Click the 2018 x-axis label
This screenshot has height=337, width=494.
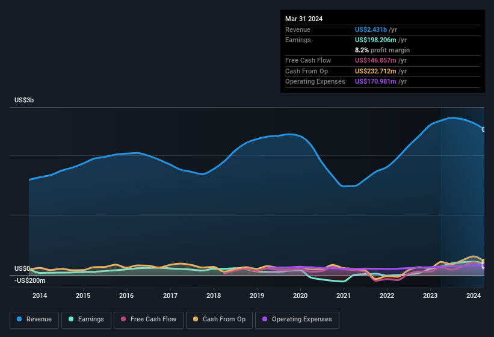[x=213, y=295]
